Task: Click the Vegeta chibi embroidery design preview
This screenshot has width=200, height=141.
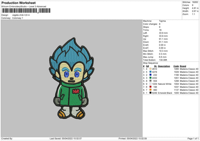Action: (x=72, y=78)
